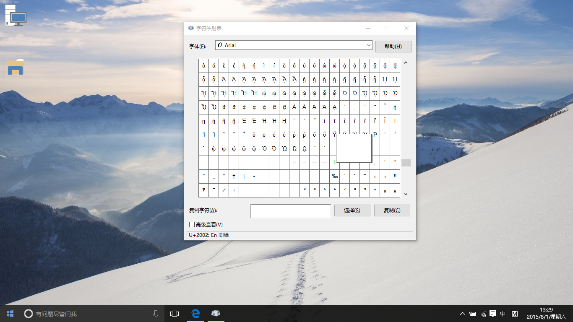Select the File Explorer folder desktop icon
The width and height of the screenshot is (573, 322).
point(16,67)
